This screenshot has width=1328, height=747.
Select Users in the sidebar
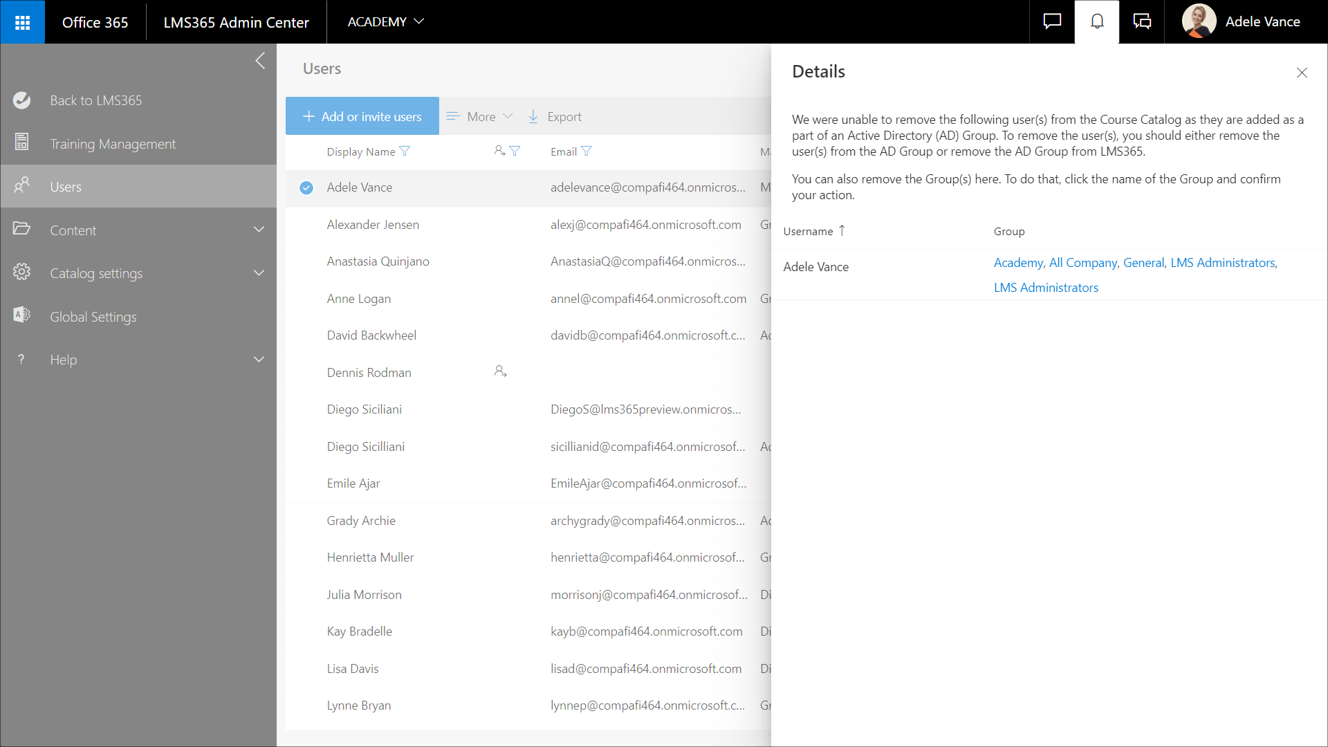click(138, 186)
